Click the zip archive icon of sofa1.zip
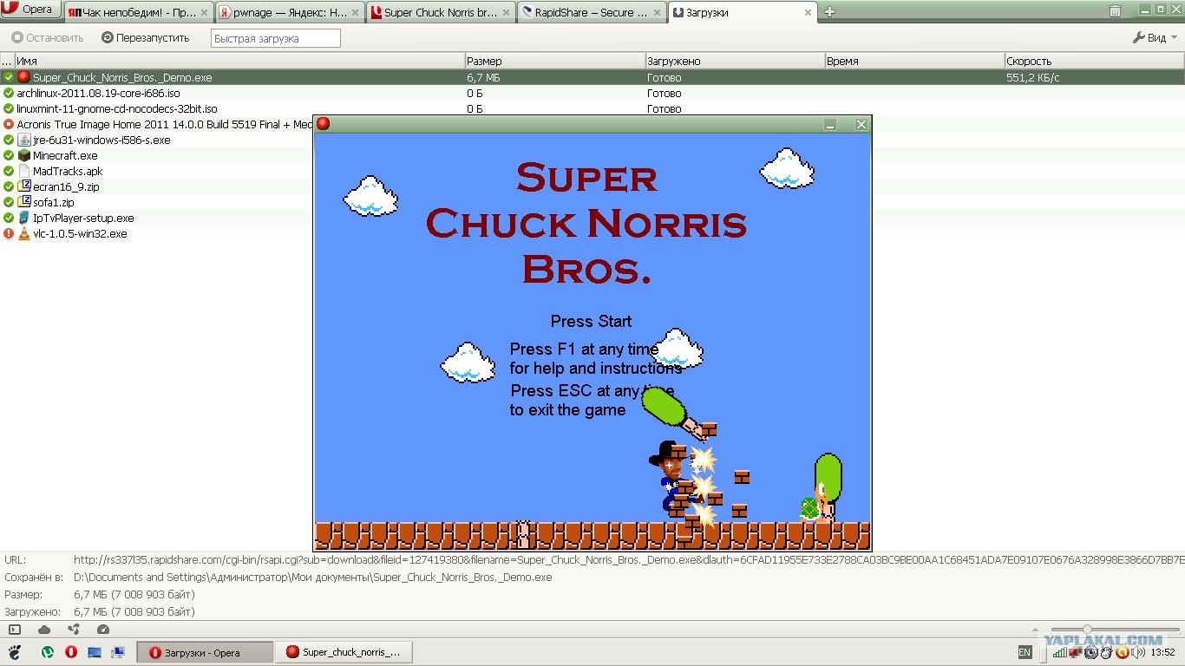 (x=24, y=202)
